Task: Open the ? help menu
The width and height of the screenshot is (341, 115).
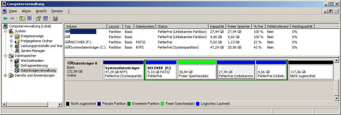Action: [69, 11]
